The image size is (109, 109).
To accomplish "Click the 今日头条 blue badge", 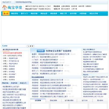I will tap(41, 51).
